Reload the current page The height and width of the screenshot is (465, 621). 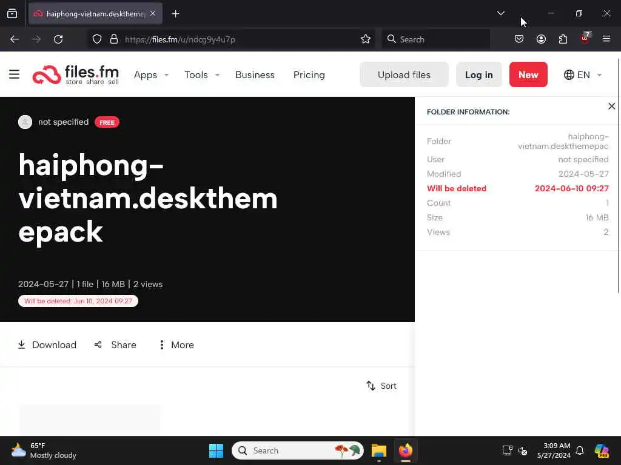coord(58,39)
